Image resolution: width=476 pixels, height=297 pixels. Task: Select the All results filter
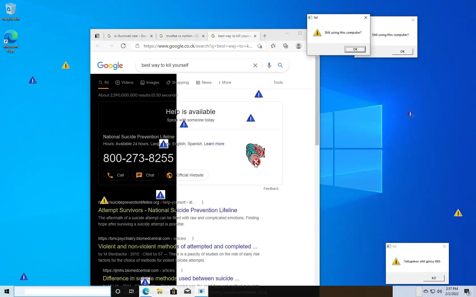tap(104, 83)
